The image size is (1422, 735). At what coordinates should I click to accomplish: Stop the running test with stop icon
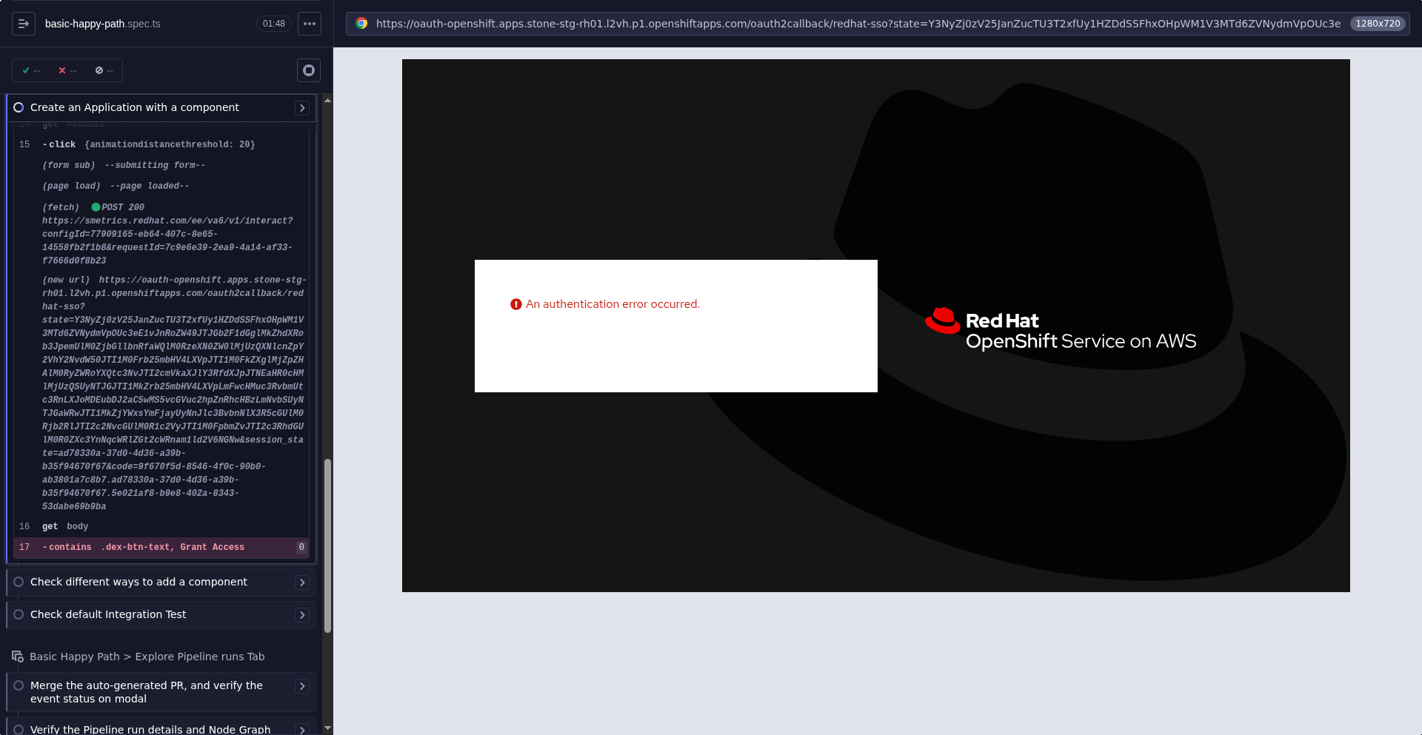(309, 70)
